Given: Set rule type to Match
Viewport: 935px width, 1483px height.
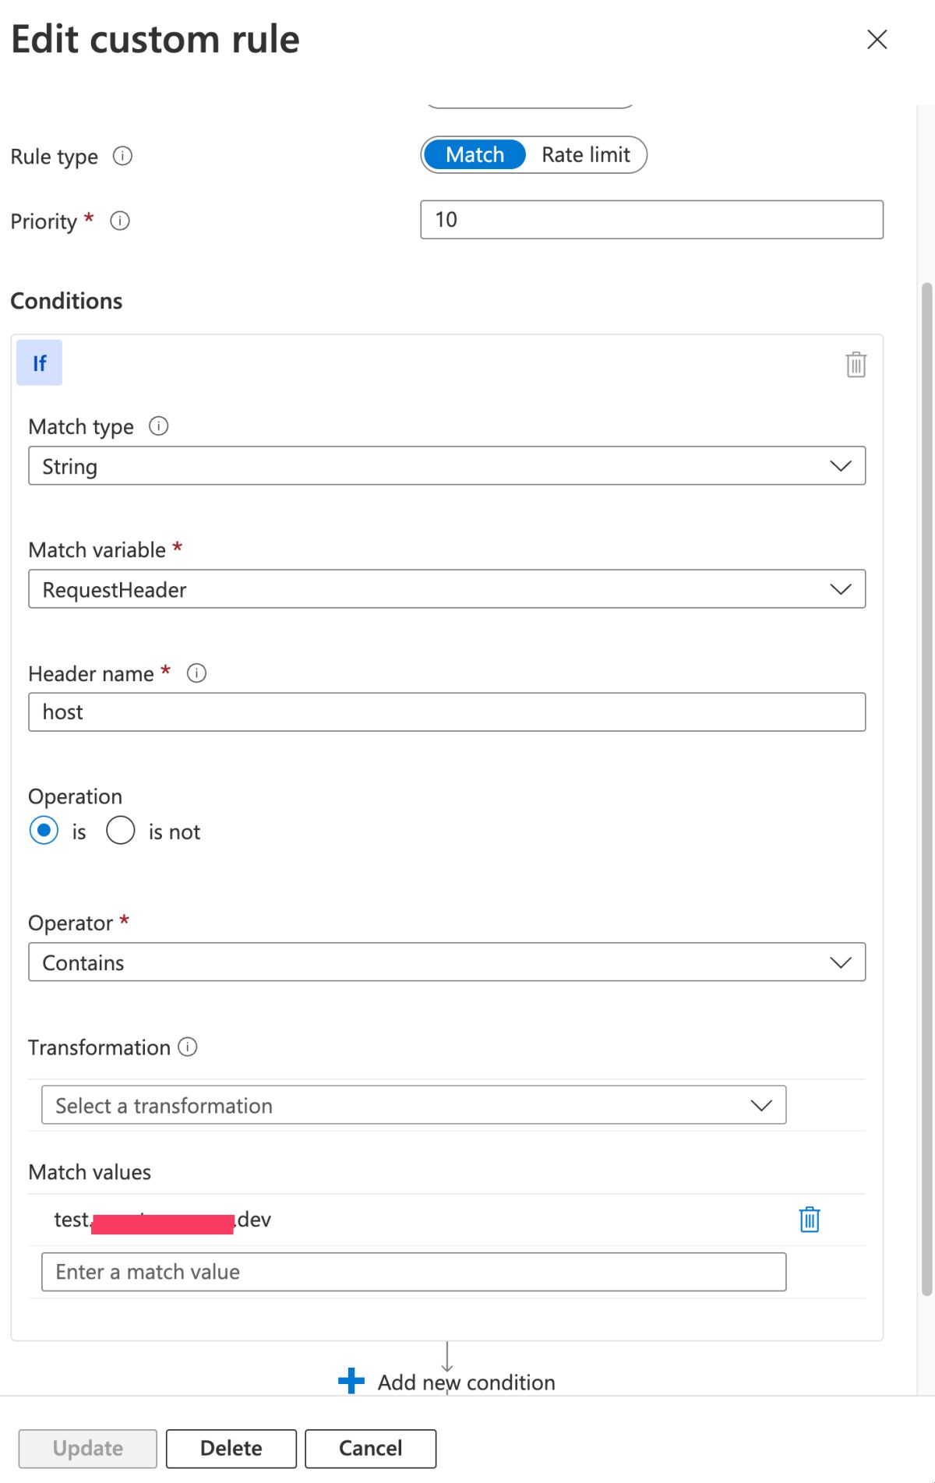Looking at the screenshot, I should tap(475, 155).
